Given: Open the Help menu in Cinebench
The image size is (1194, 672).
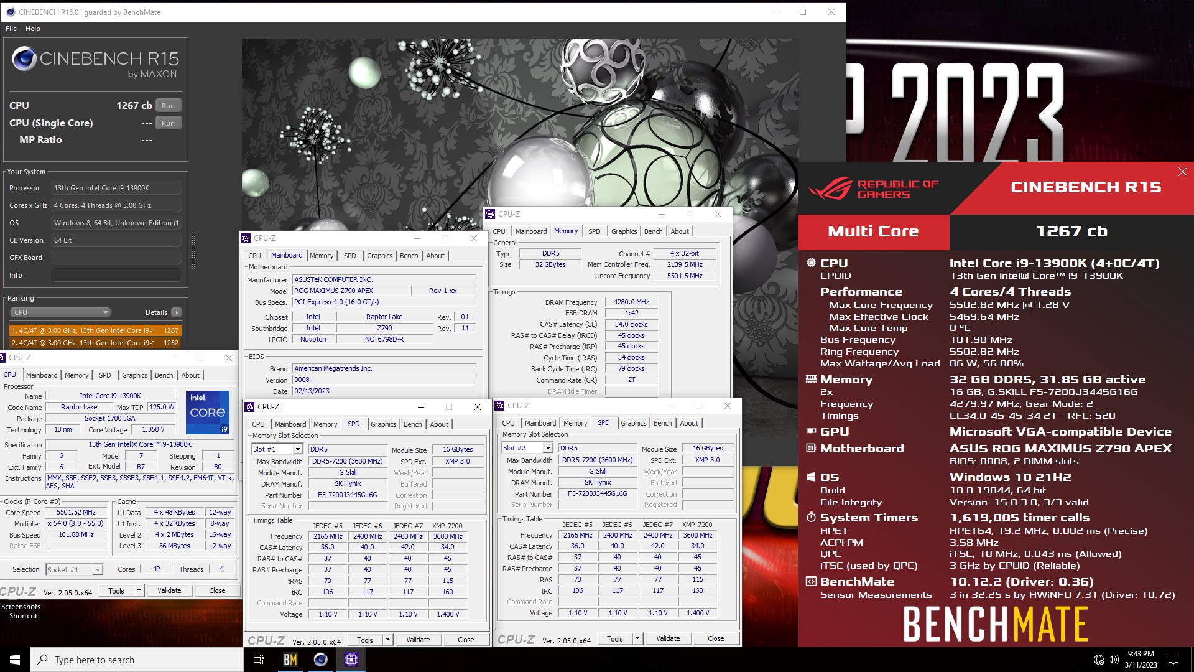Looking at the screenshot, I should pos(33,29).
